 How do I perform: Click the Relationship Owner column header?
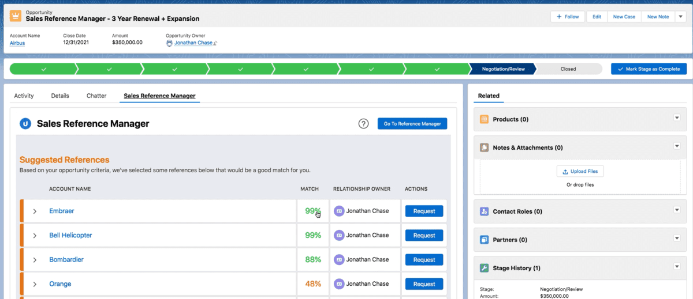click(x=362, y=189)
